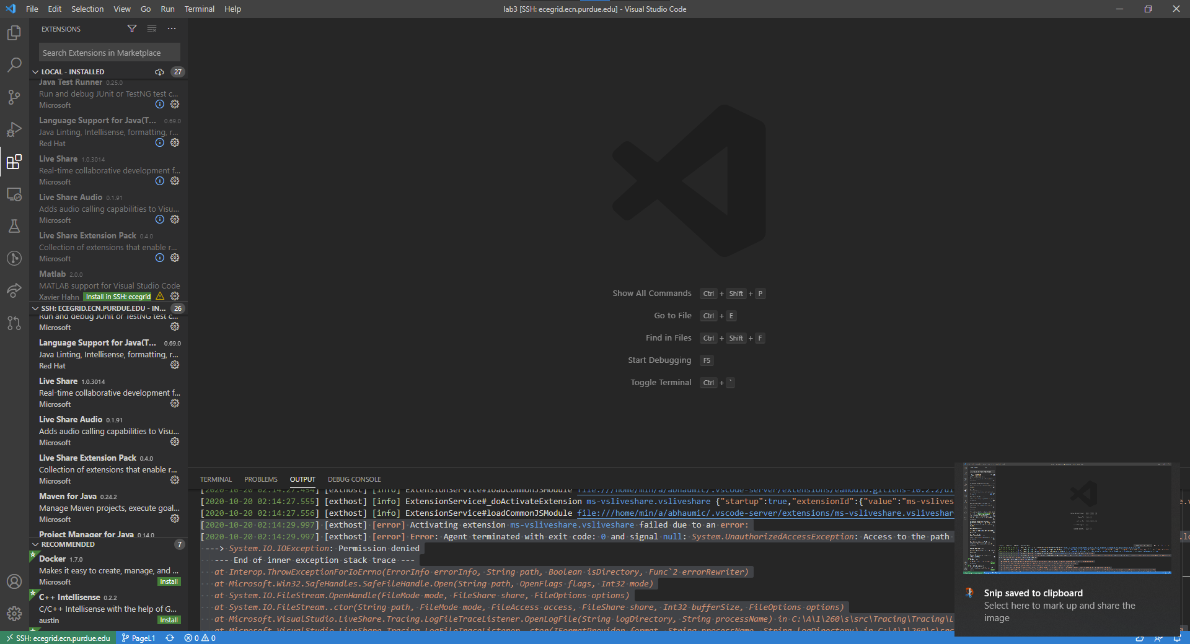Click info icon for local Java Test Runner

pos(160,105)
